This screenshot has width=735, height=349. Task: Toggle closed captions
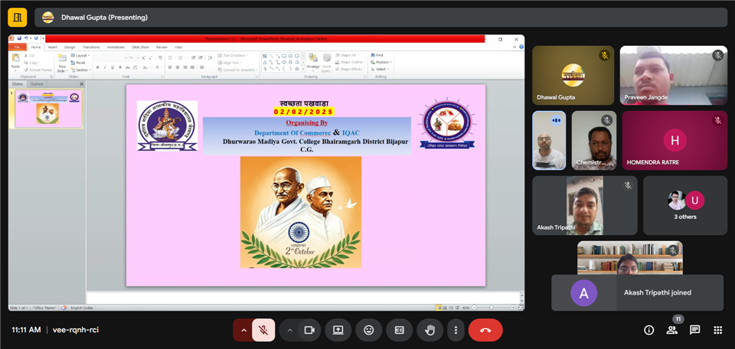399,330
